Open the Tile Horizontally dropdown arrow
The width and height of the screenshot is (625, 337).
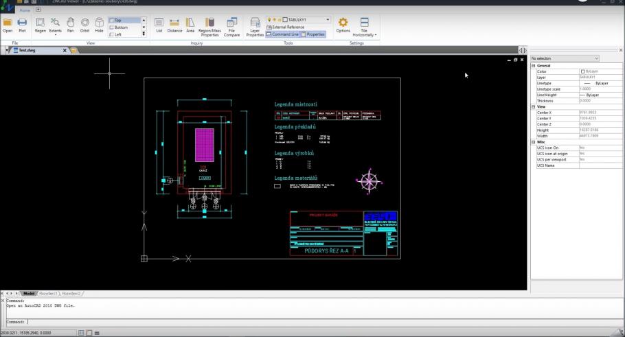[376, 35]
